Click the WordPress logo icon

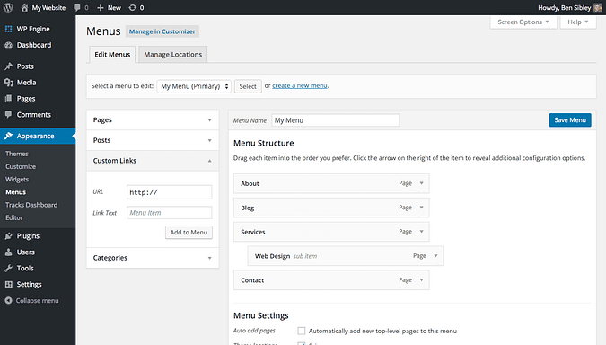click(x=8, y=7)
